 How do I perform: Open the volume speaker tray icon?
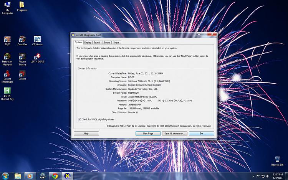268,176
